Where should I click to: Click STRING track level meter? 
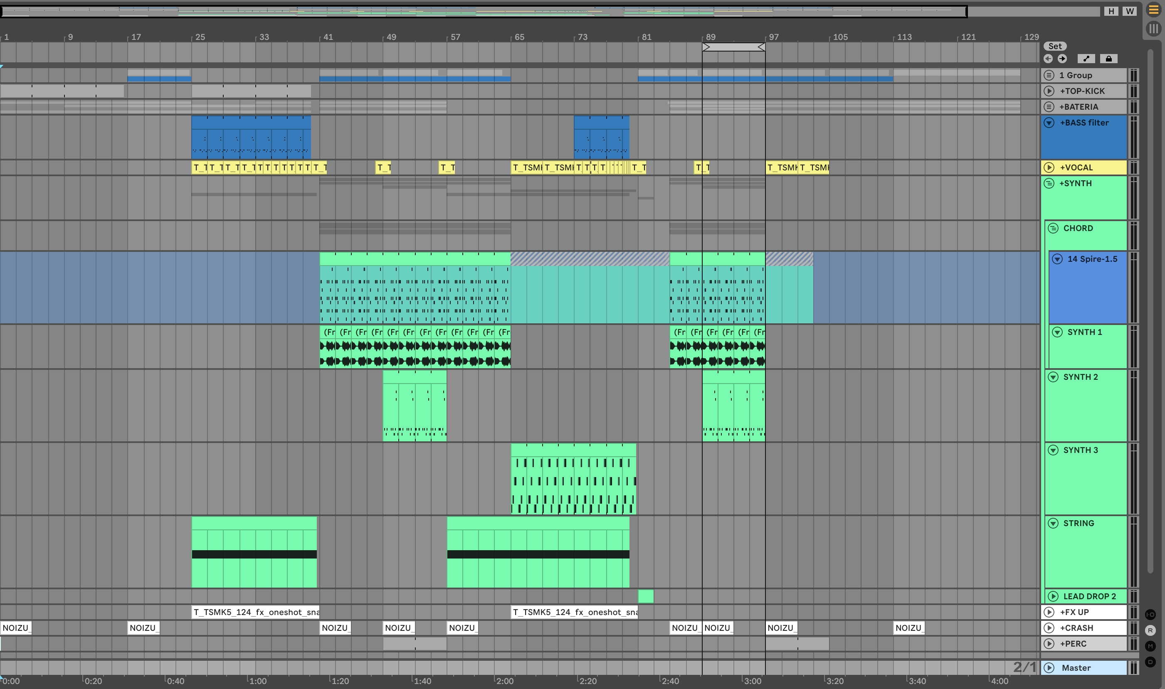tap(1133, 551)
